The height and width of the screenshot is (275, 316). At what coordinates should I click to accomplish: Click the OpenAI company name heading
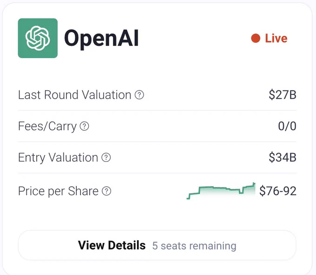point(101,38)
